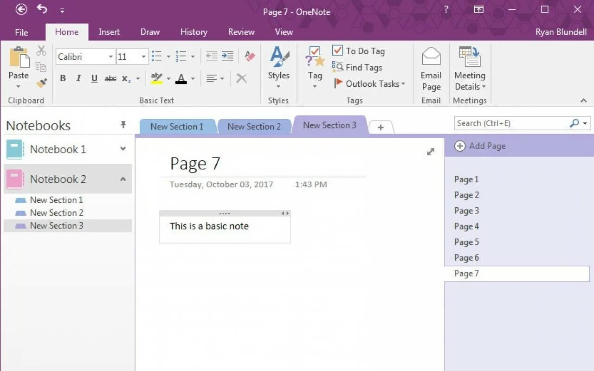Apply black font color
The height and width of the screenshot is (371, 594).
coord(181,78)
